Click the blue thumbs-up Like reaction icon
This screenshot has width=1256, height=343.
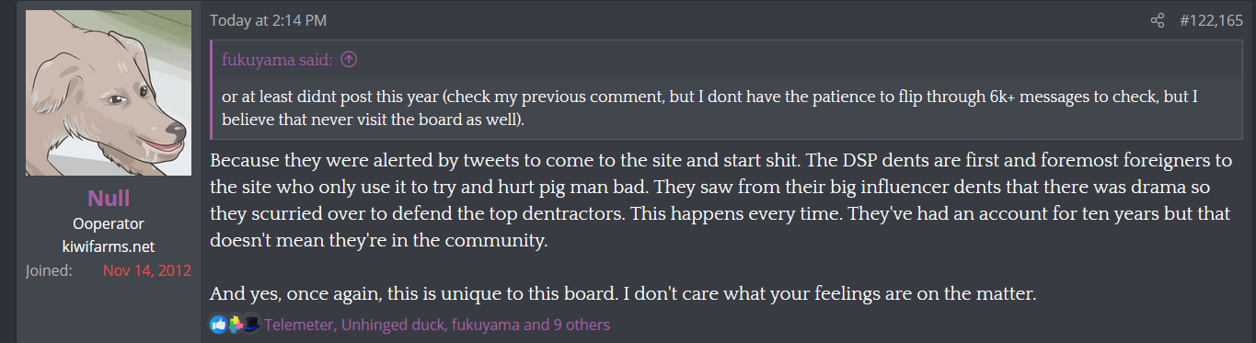[x=218, y=324]
